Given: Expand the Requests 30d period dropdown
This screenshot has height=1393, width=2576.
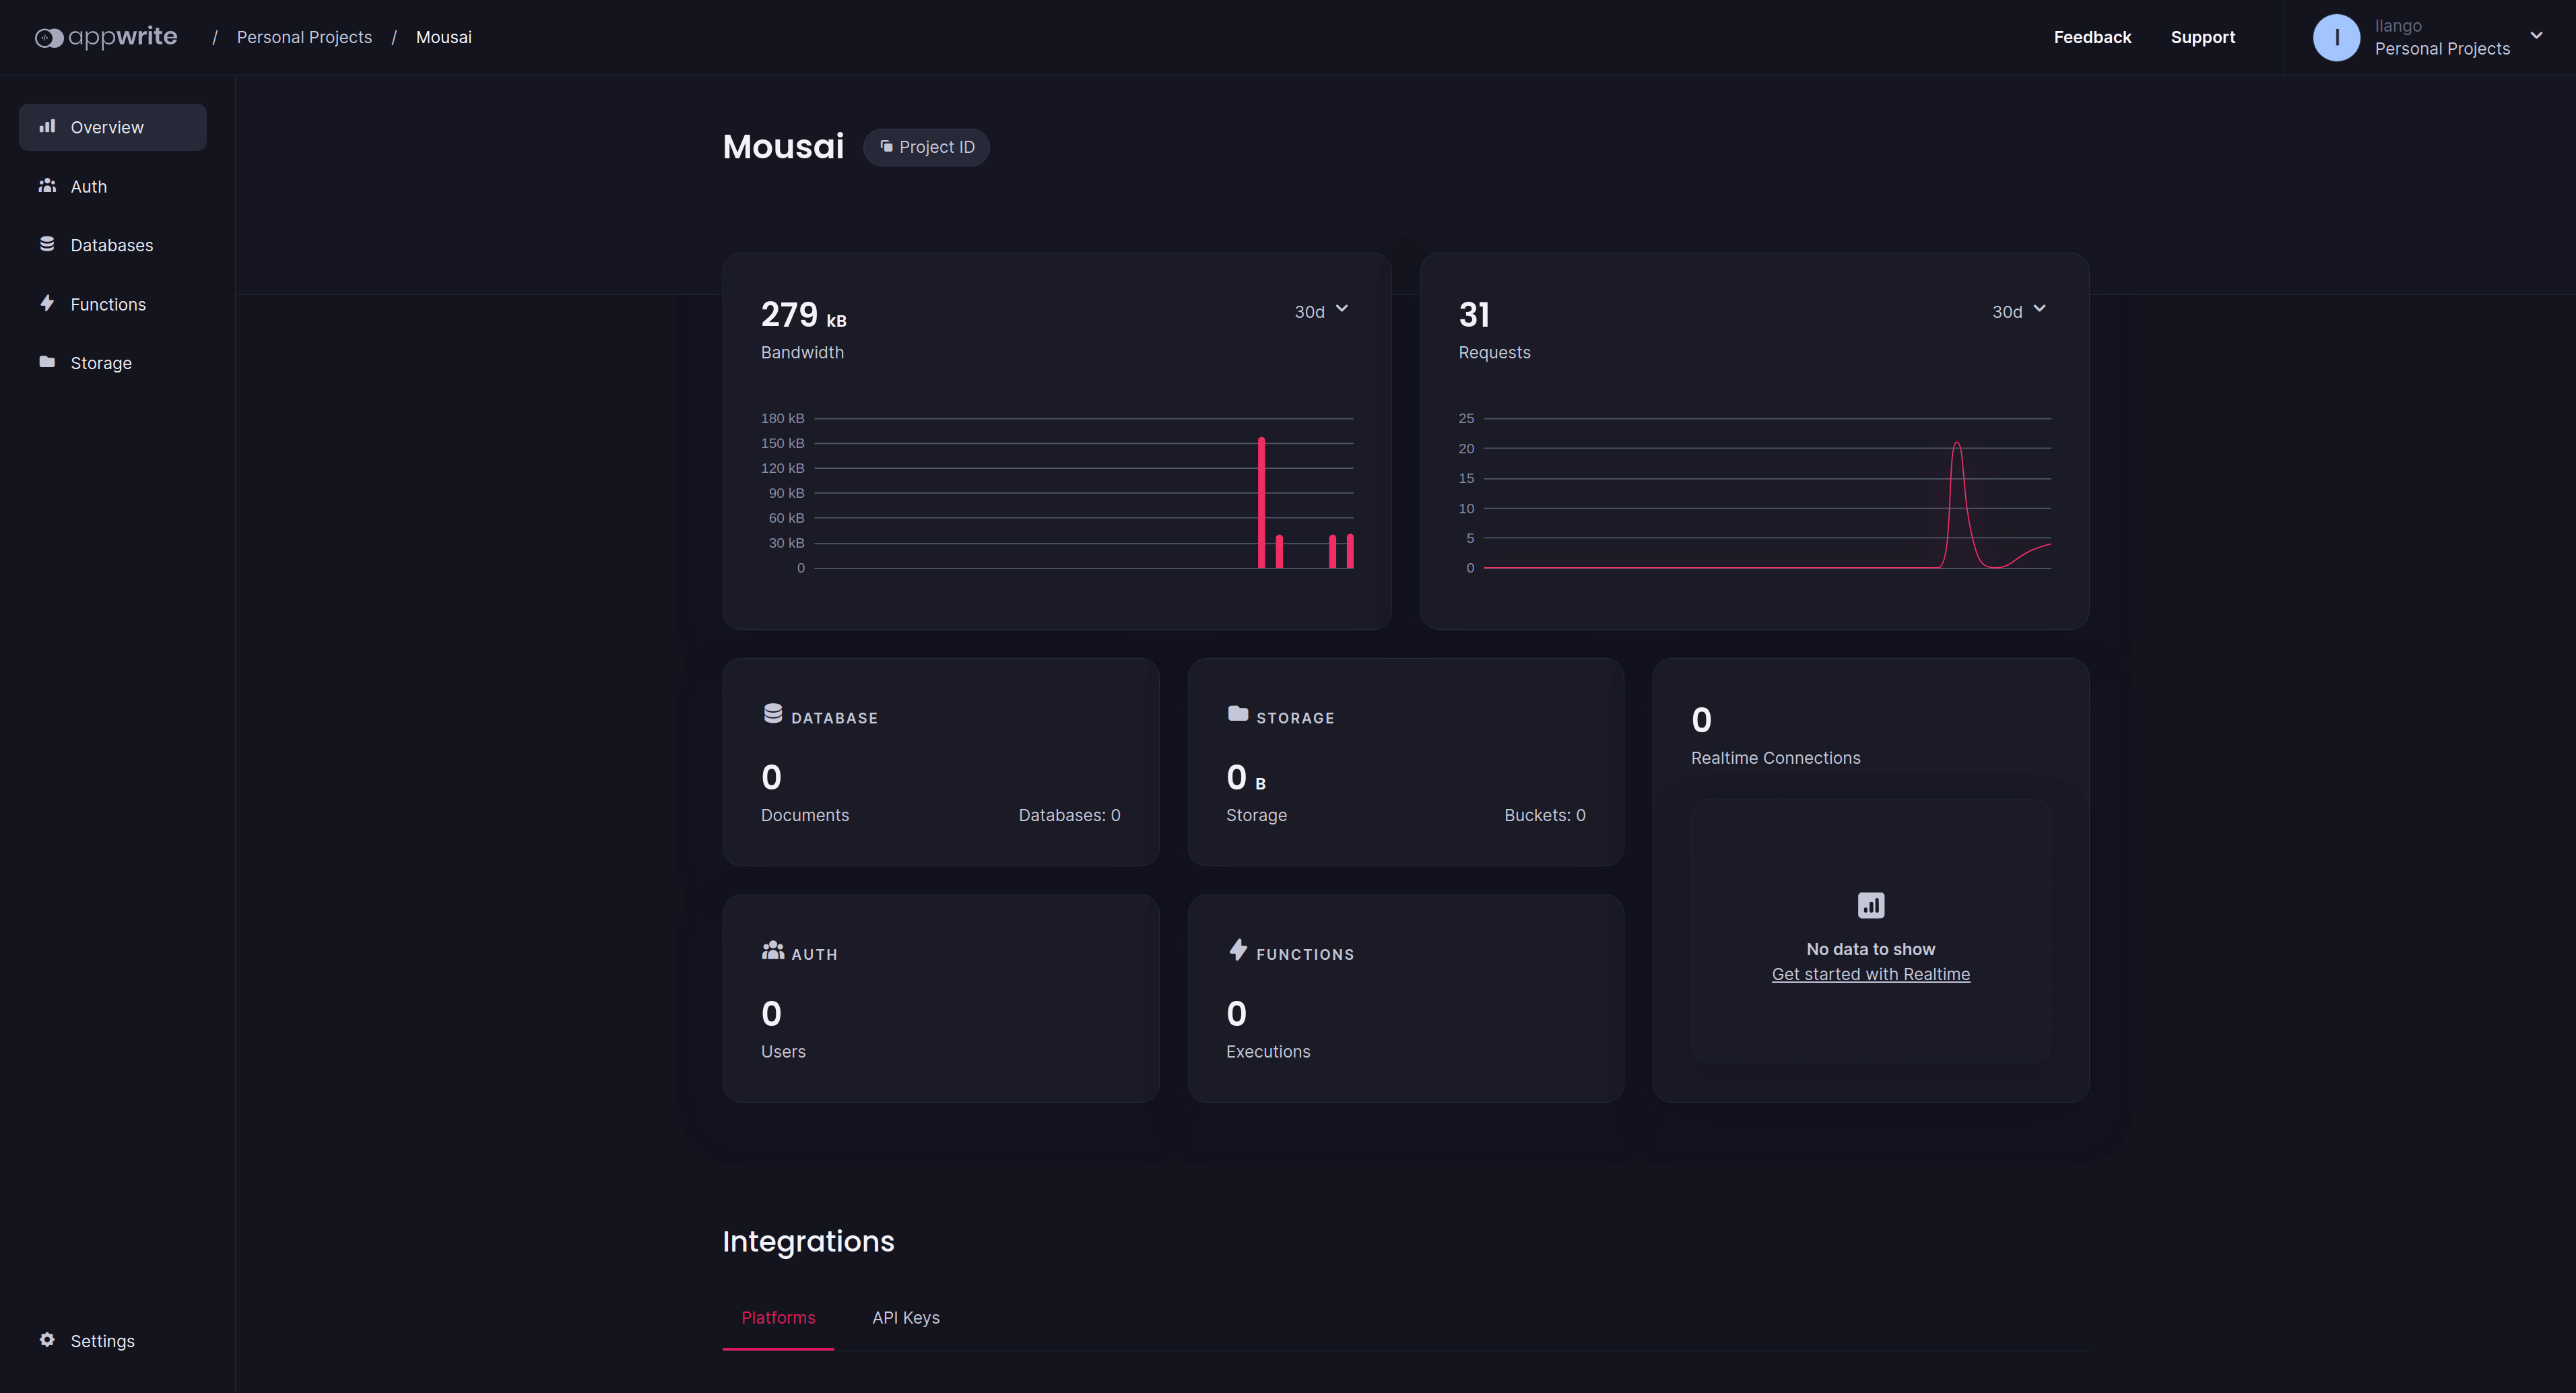Looking at the screenshot, I should click(2018, 311).
